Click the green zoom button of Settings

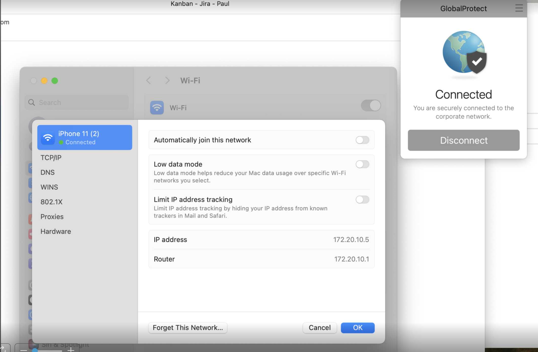(55, 81)
